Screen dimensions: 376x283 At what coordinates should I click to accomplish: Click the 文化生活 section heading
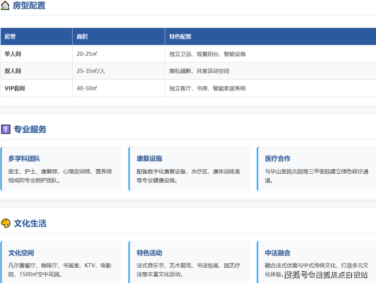coord(30,224)
